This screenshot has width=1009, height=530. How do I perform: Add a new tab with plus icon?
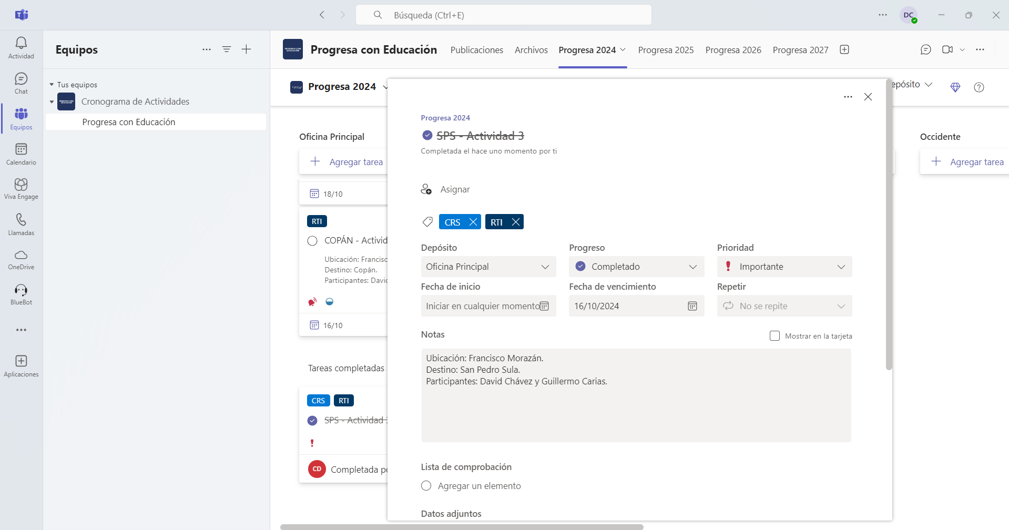844,49
